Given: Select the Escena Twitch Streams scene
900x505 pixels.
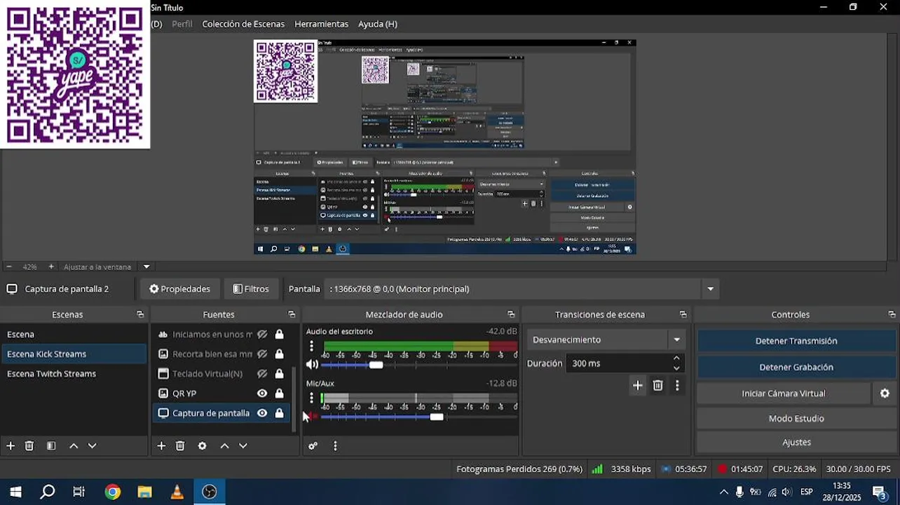Looking at the screenshot, I should click(74, 374).
